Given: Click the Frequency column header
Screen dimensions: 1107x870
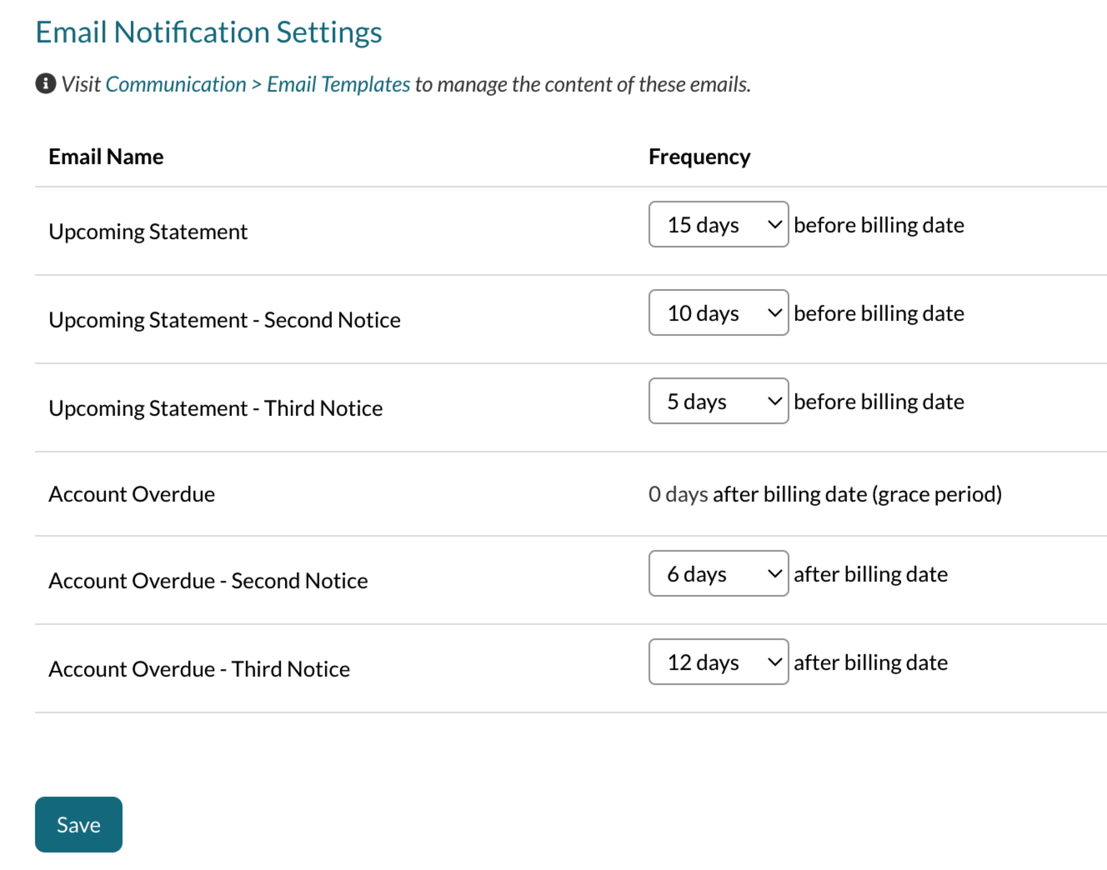Looking at the screenshot, I should [x=699, y=157].
